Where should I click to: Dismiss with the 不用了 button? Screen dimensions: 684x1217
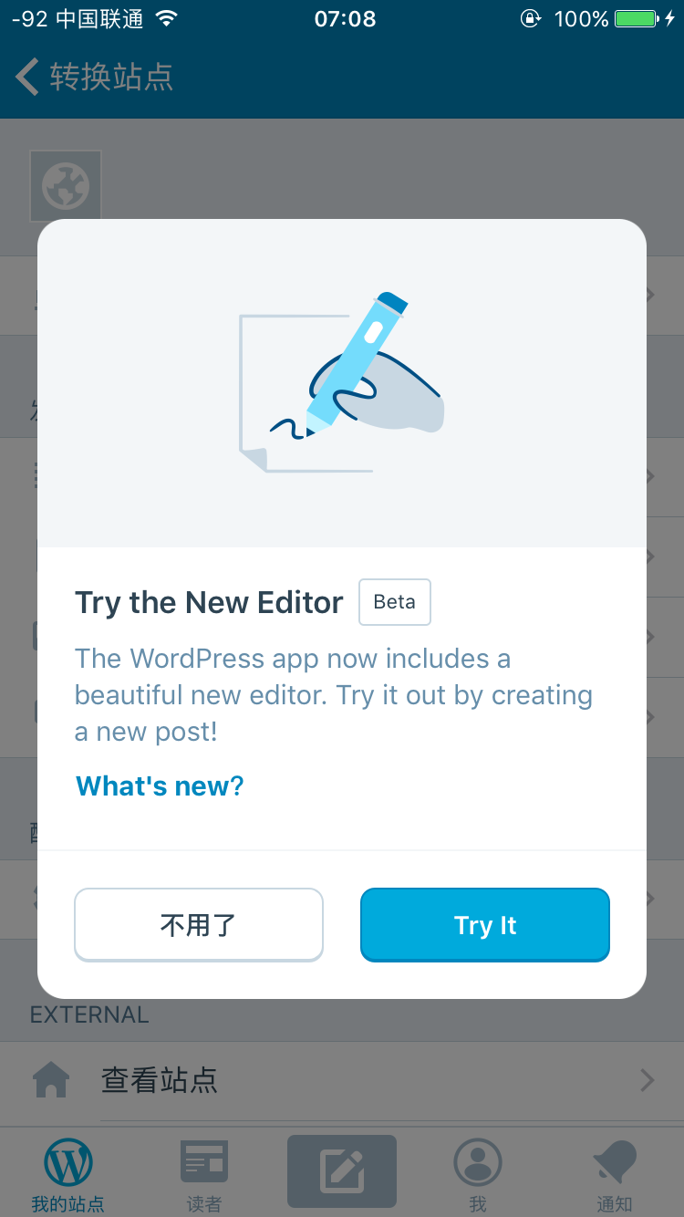tap(199, 925)
